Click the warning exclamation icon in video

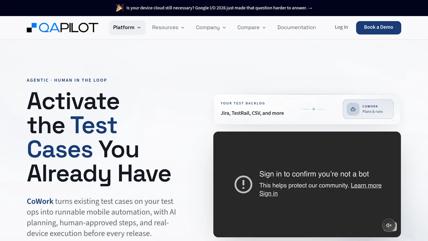pos(243,184)
